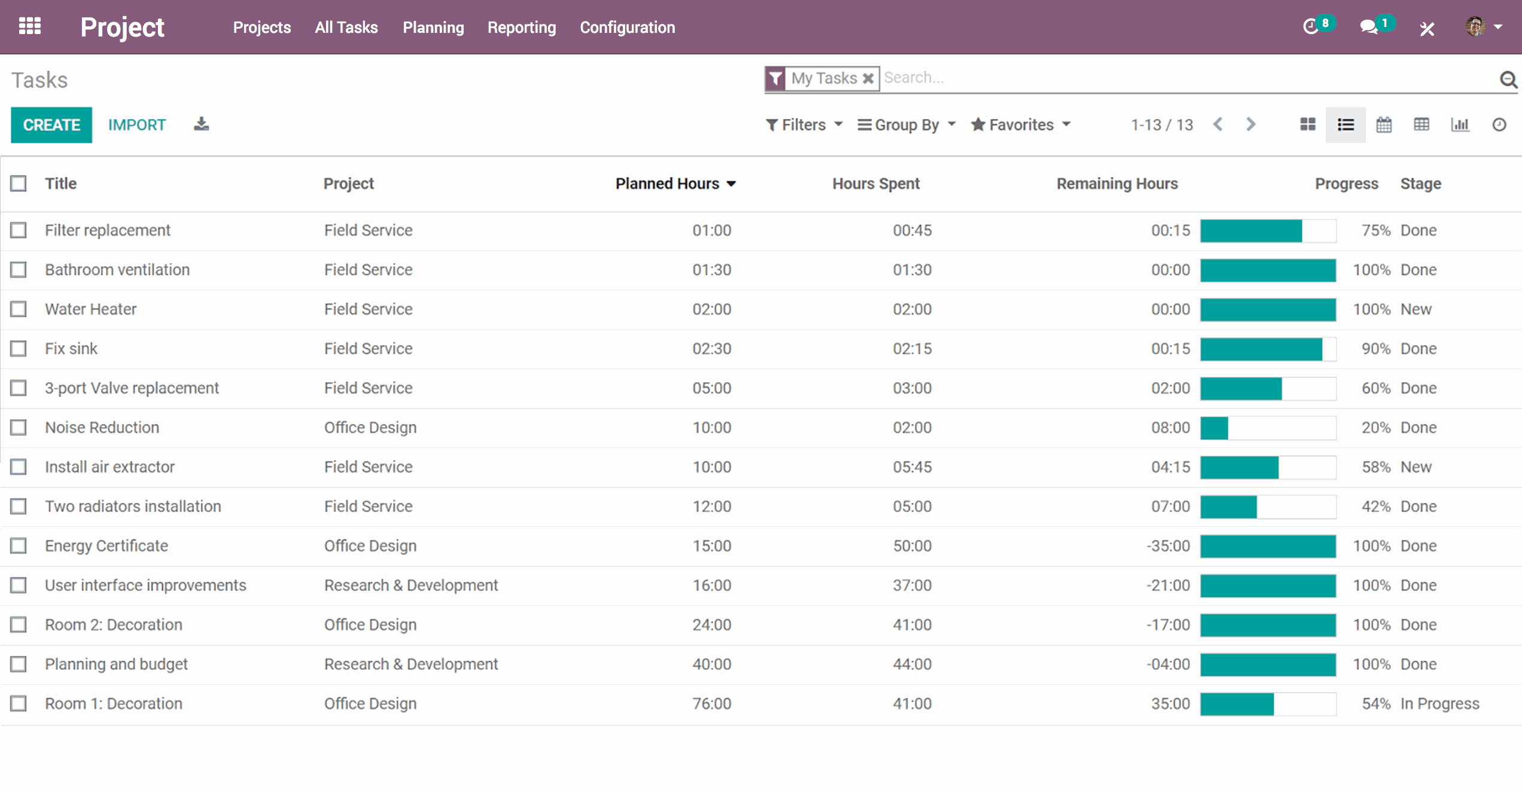The image size is (1522, 793).
Task: Expand the Favorites dropdown menu
Action: point(1019,125)
